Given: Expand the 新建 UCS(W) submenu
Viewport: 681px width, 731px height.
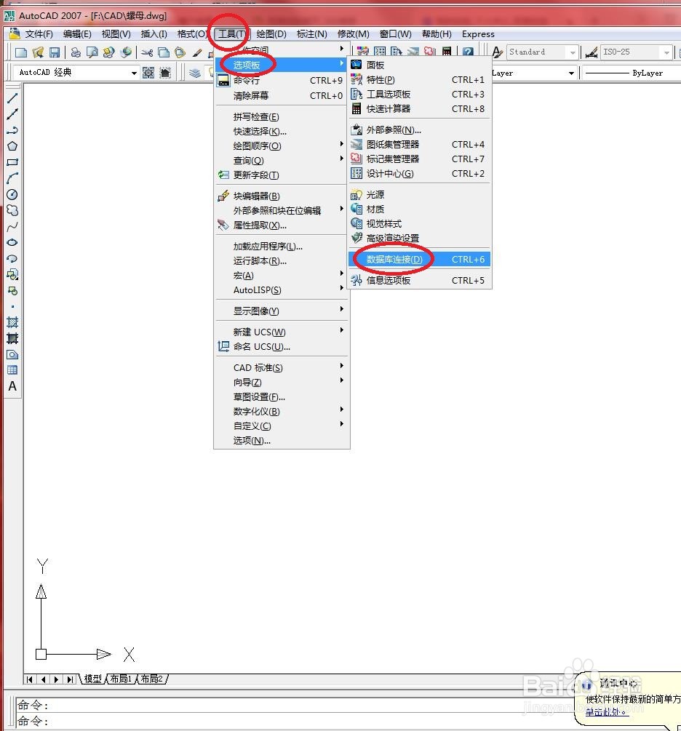Looking at the screenshot, I should [x=282, y=332].
